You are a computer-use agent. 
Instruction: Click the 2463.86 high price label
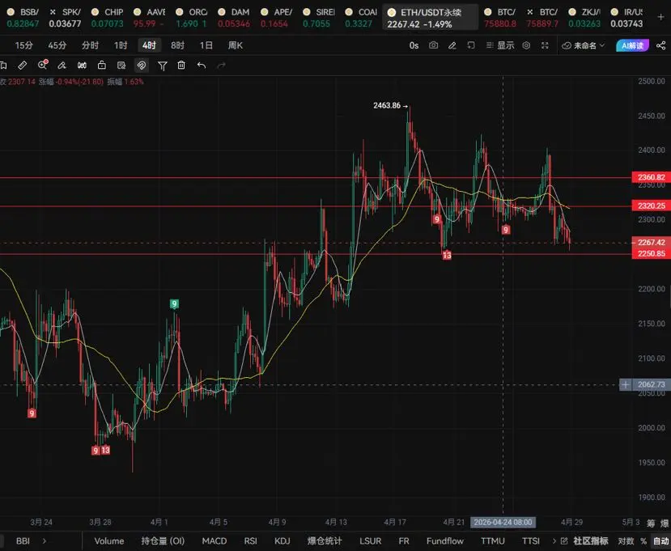[x=387, y=105]
